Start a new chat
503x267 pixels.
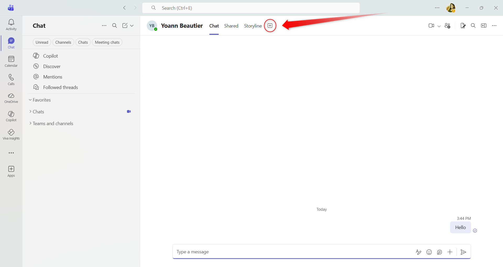point(125,26)
